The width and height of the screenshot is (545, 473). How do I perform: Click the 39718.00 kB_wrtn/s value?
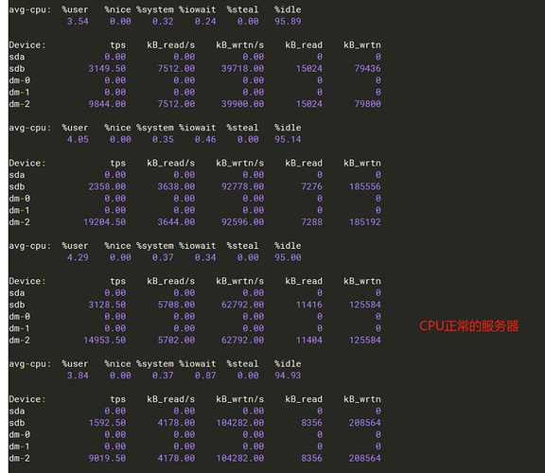tap(242, 68)
